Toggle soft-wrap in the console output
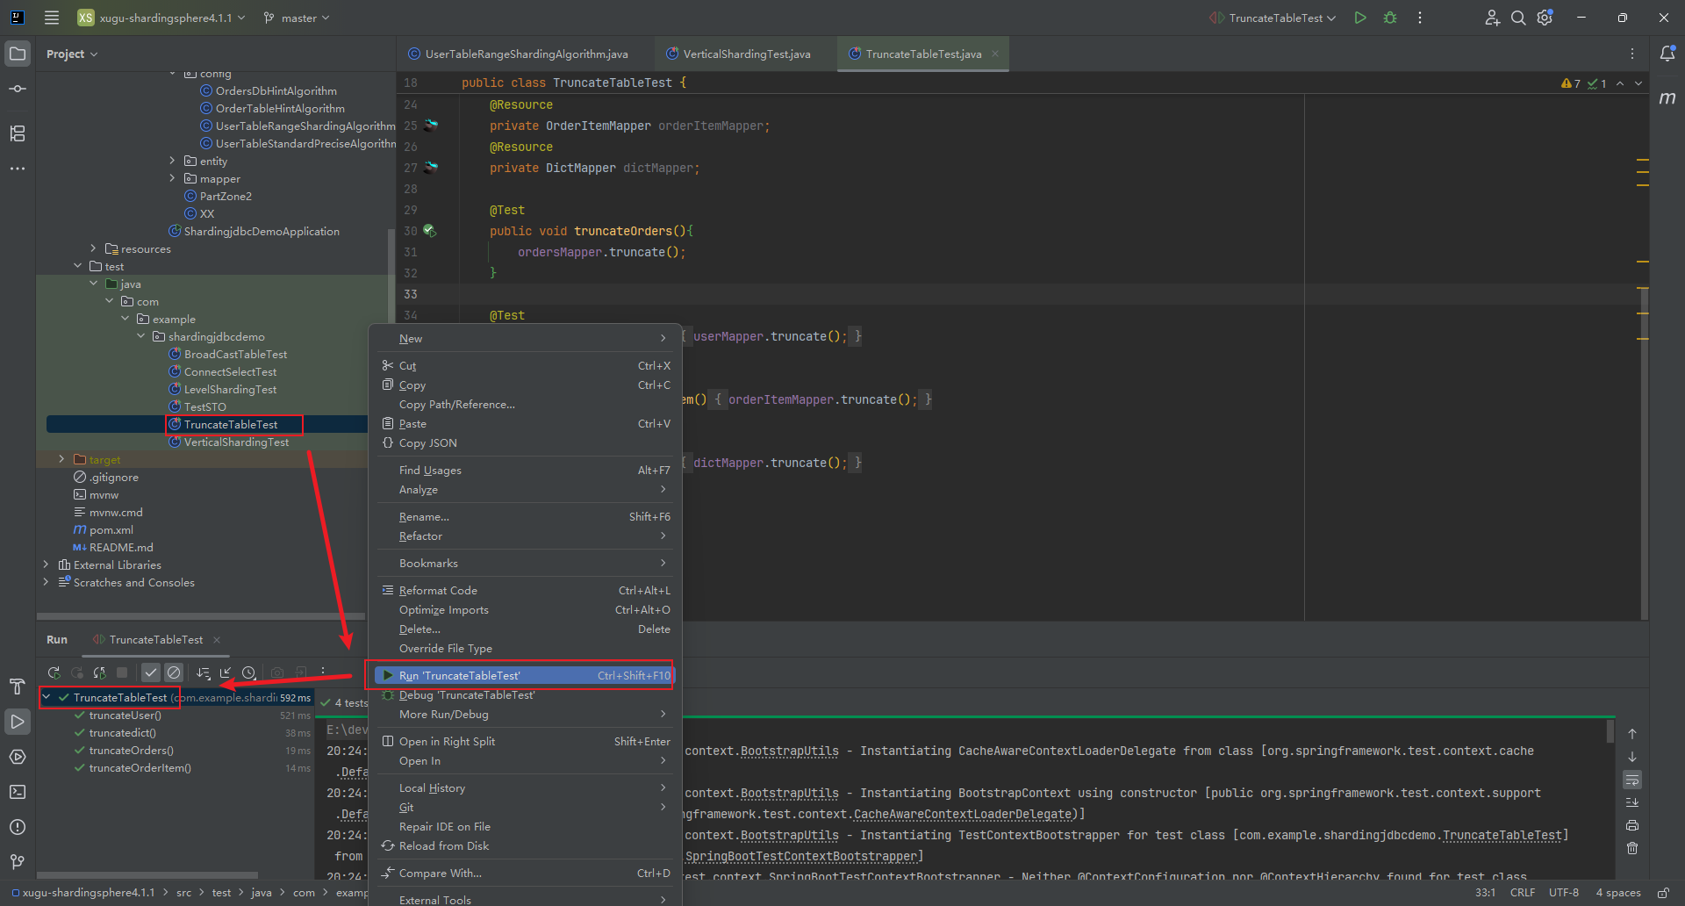 [x=1632, y=780]
